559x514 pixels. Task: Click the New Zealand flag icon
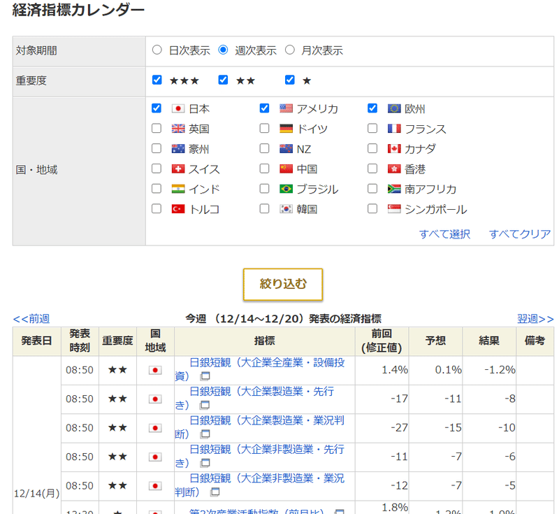286,149
